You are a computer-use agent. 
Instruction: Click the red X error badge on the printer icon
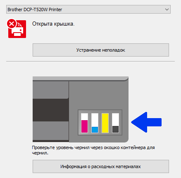click(x=12, y=24)
